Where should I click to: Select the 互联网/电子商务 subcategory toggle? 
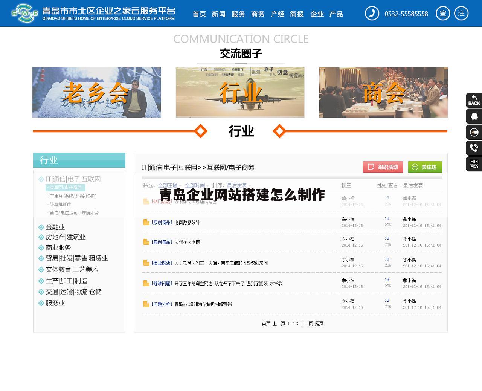pos(66,187)
